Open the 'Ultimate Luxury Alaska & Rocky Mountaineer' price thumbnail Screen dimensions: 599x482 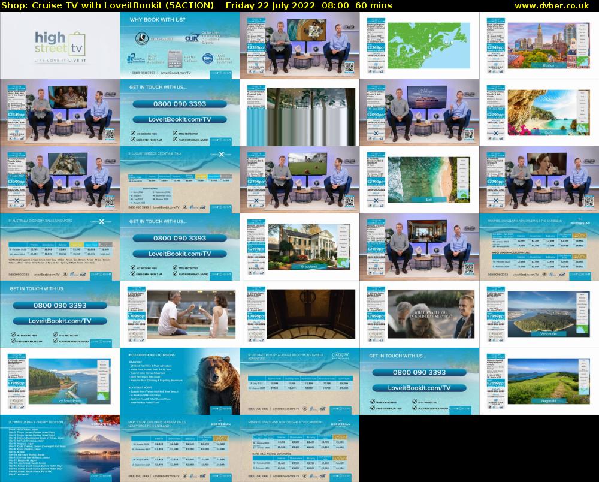pyautogui.click(x=299, y=381)
